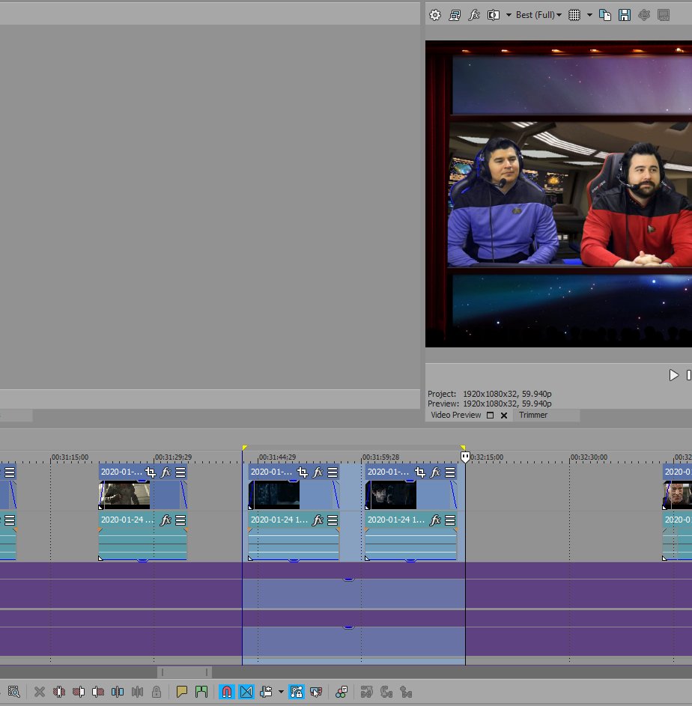This screenshot has height=706, width=692.
Task: Click the 00:32:30;00 ruler timecode
Action: point(589,457)
